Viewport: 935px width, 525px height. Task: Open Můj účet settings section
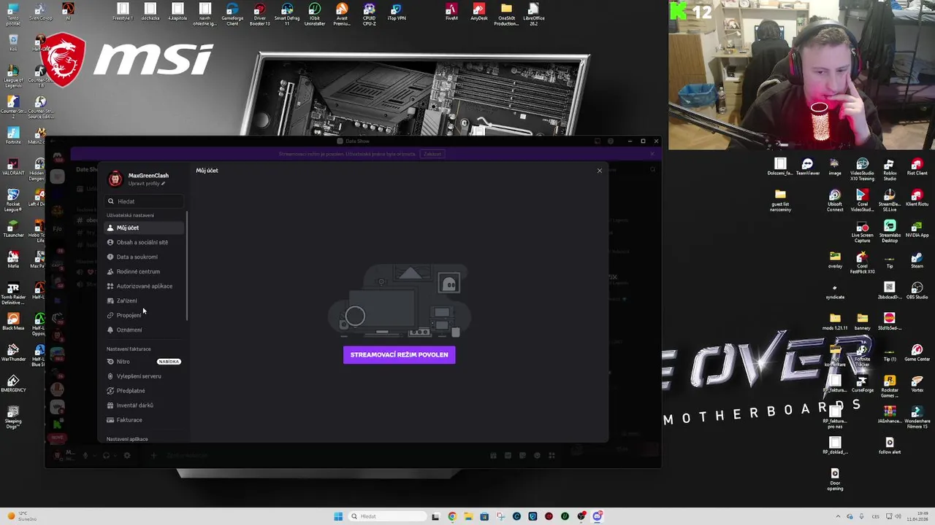[x=144, y=227]
